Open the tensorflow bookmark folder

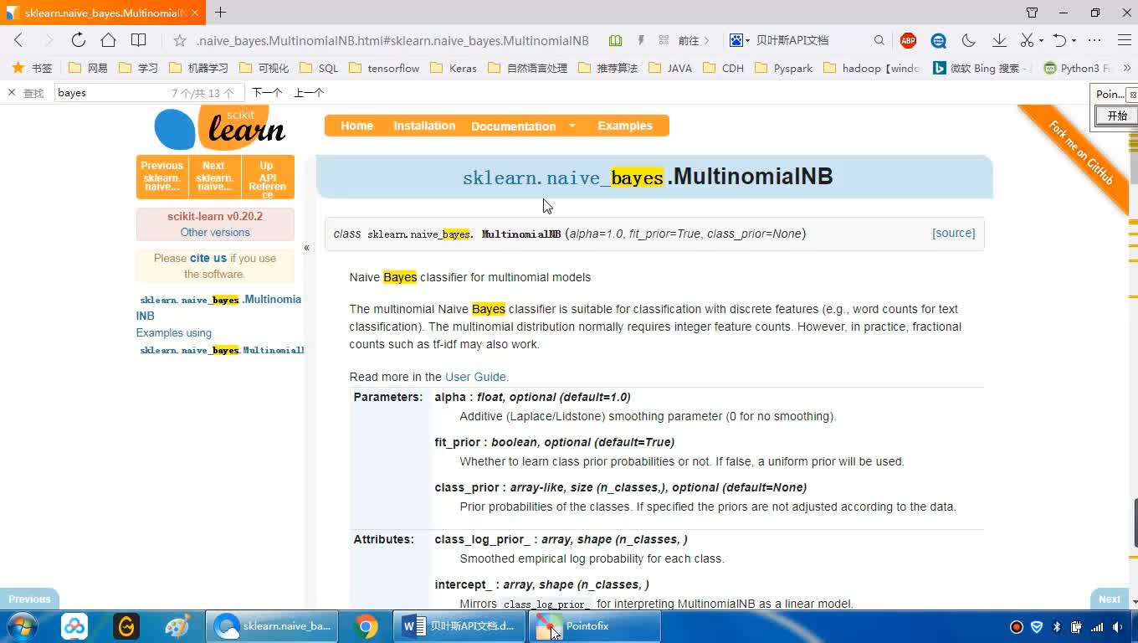coord(384,68)
